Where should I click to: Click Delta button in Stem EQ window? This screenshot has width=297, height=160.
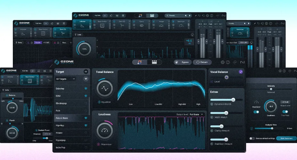pyautogui.click(x=19, y=43)
